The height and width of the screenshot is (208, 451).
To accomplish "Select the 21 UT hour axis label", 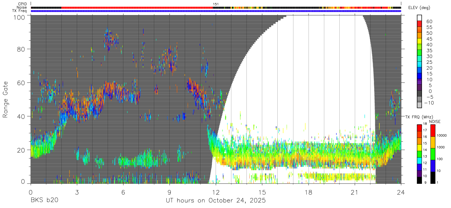I will tap(354, 192).
